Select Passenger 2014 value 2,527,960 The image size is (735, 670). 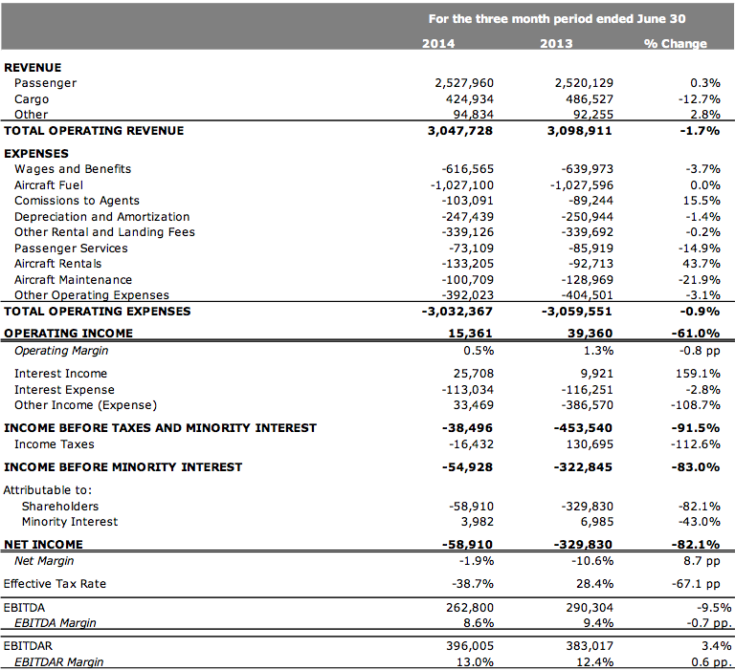pyautogui.click(x=464, y=83)
